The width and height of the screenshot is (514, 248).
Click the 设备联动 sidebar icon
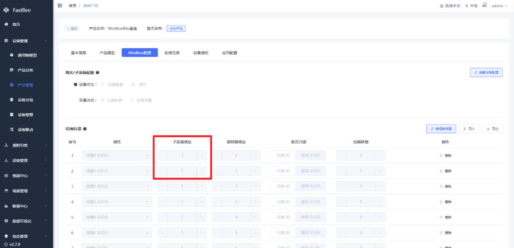12,129
